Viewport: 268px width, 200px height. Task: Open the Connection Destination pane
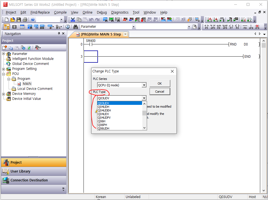34,180
